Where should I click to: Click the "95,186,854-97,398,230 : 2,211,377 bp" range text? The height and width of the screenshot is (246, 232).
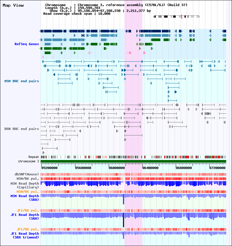pyautogui.click(x=114, y=11)
